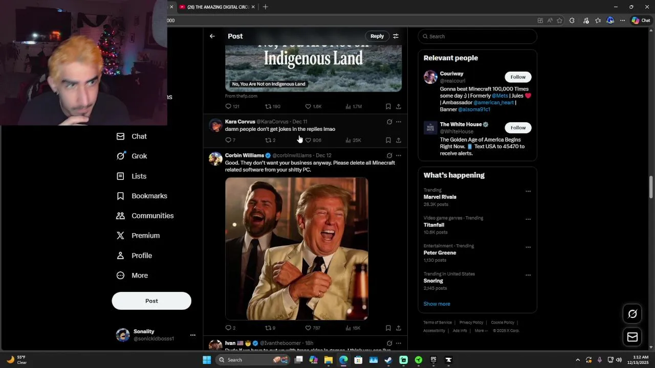This screenshot has height=368, width=655.
Task: Open File Explorer from the taskbar
Action: (329, 360)
